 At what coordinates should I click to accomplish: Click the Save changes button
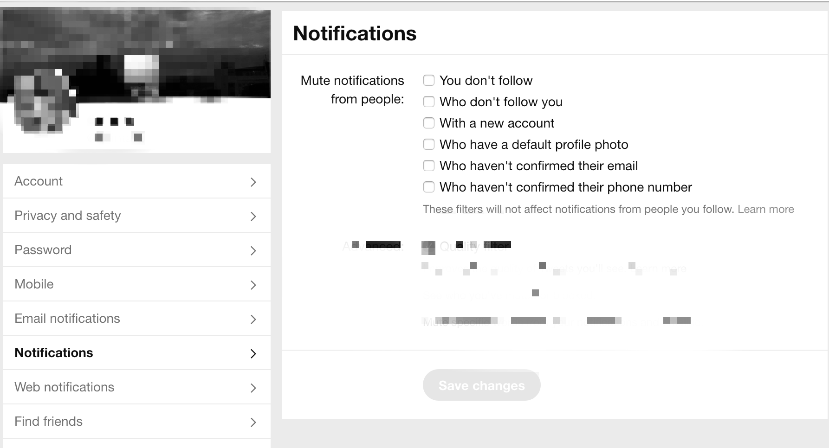pyautogui.click(x=481, y=385)
